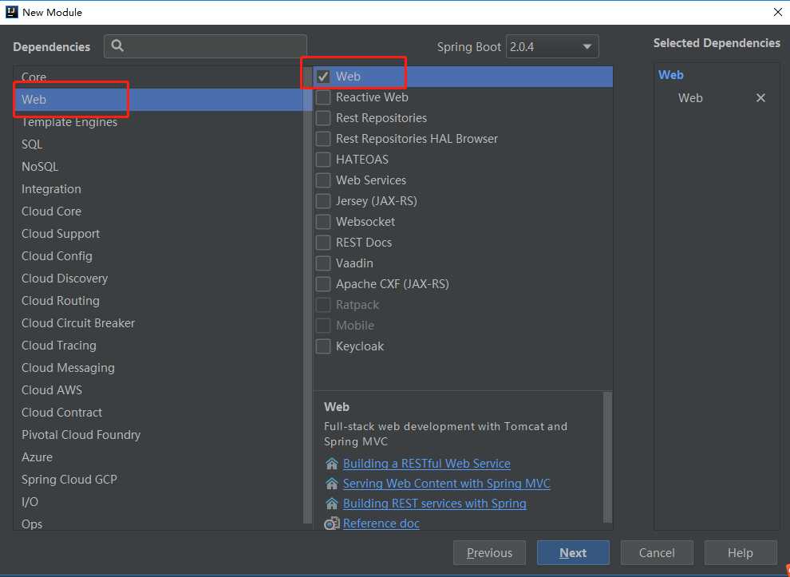Screen dimensions: 790x577
Task: Check the Keycloak dependency
Action: pos(323,346)
